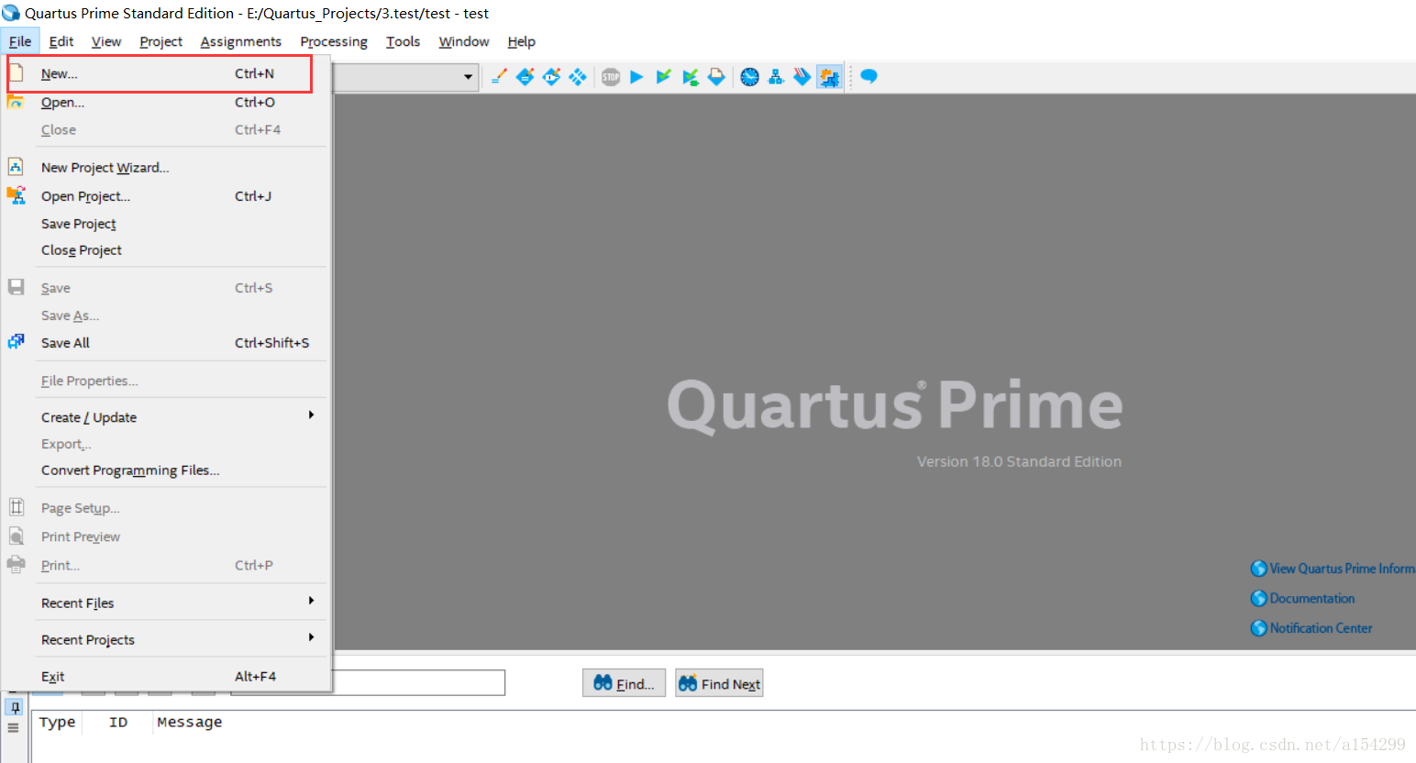
Task: Click the ID column header
Action: tap(118, 723)
